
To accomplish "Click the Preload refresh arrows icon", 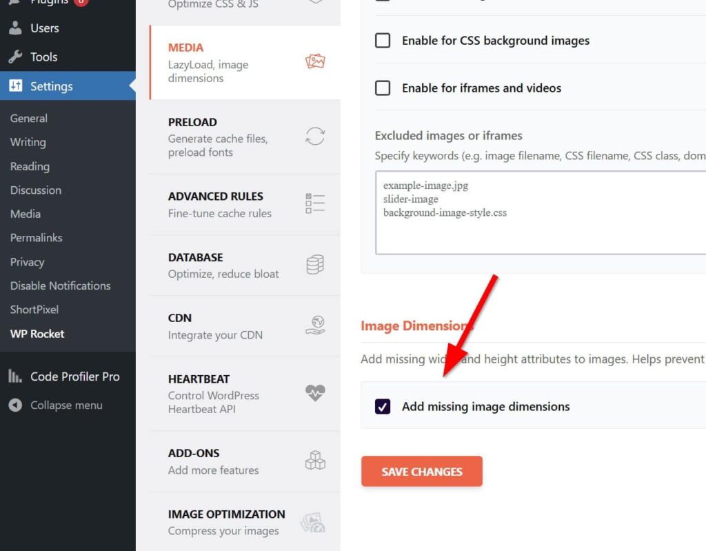I will [315, 136].
